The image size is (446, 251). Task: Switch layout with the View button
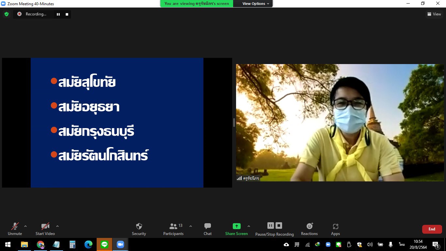tap(434, 14)
